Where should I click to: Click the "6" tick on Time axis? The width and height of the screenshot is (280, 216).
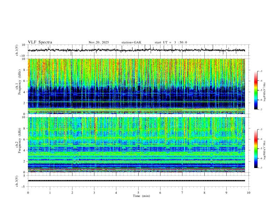(x=160, y=193)
